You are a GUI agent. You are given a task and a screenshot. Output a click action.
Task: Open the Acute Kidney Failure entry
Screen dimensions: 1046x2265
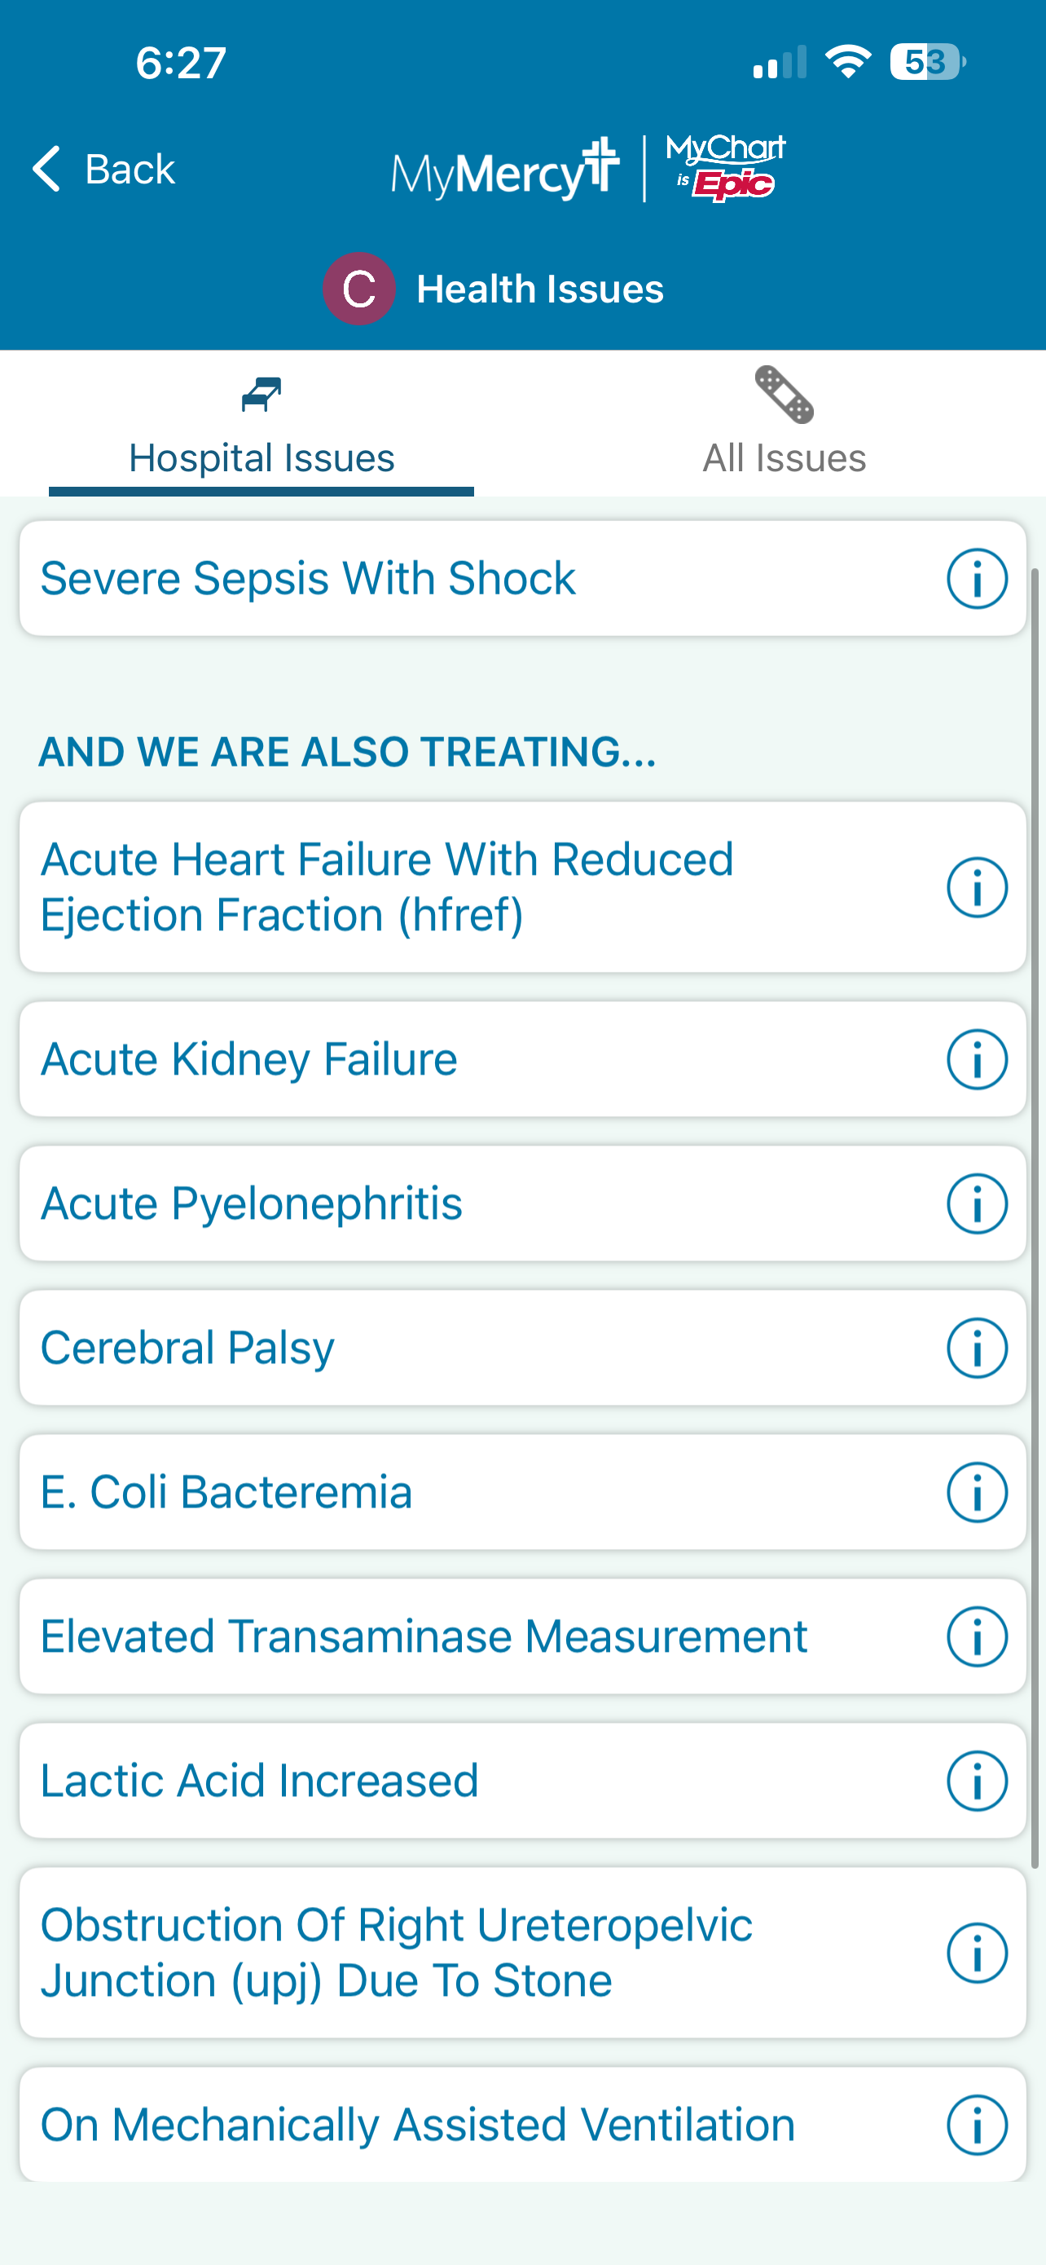coord(249,1059)
